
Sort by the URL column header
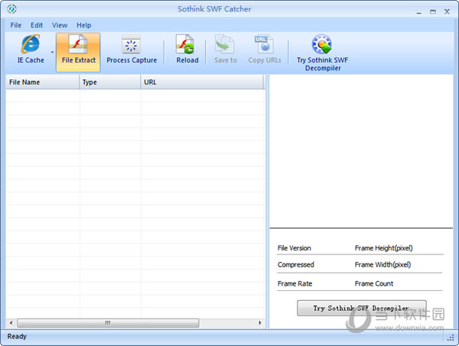[202, 82]
